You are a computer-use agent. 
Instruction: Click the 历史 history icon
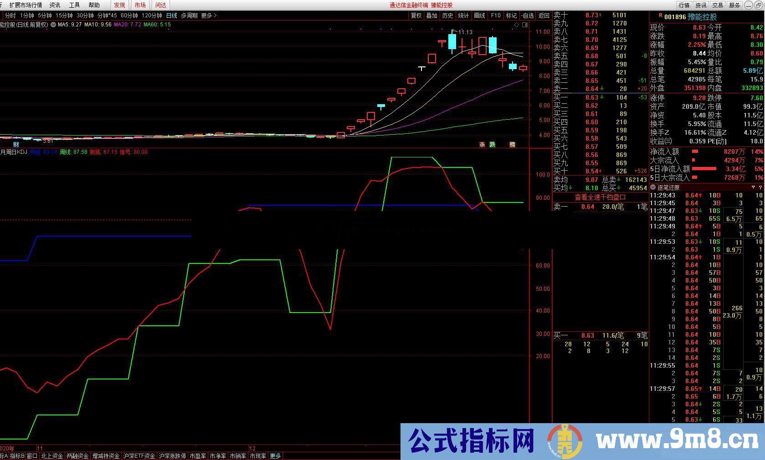point(448,15)
